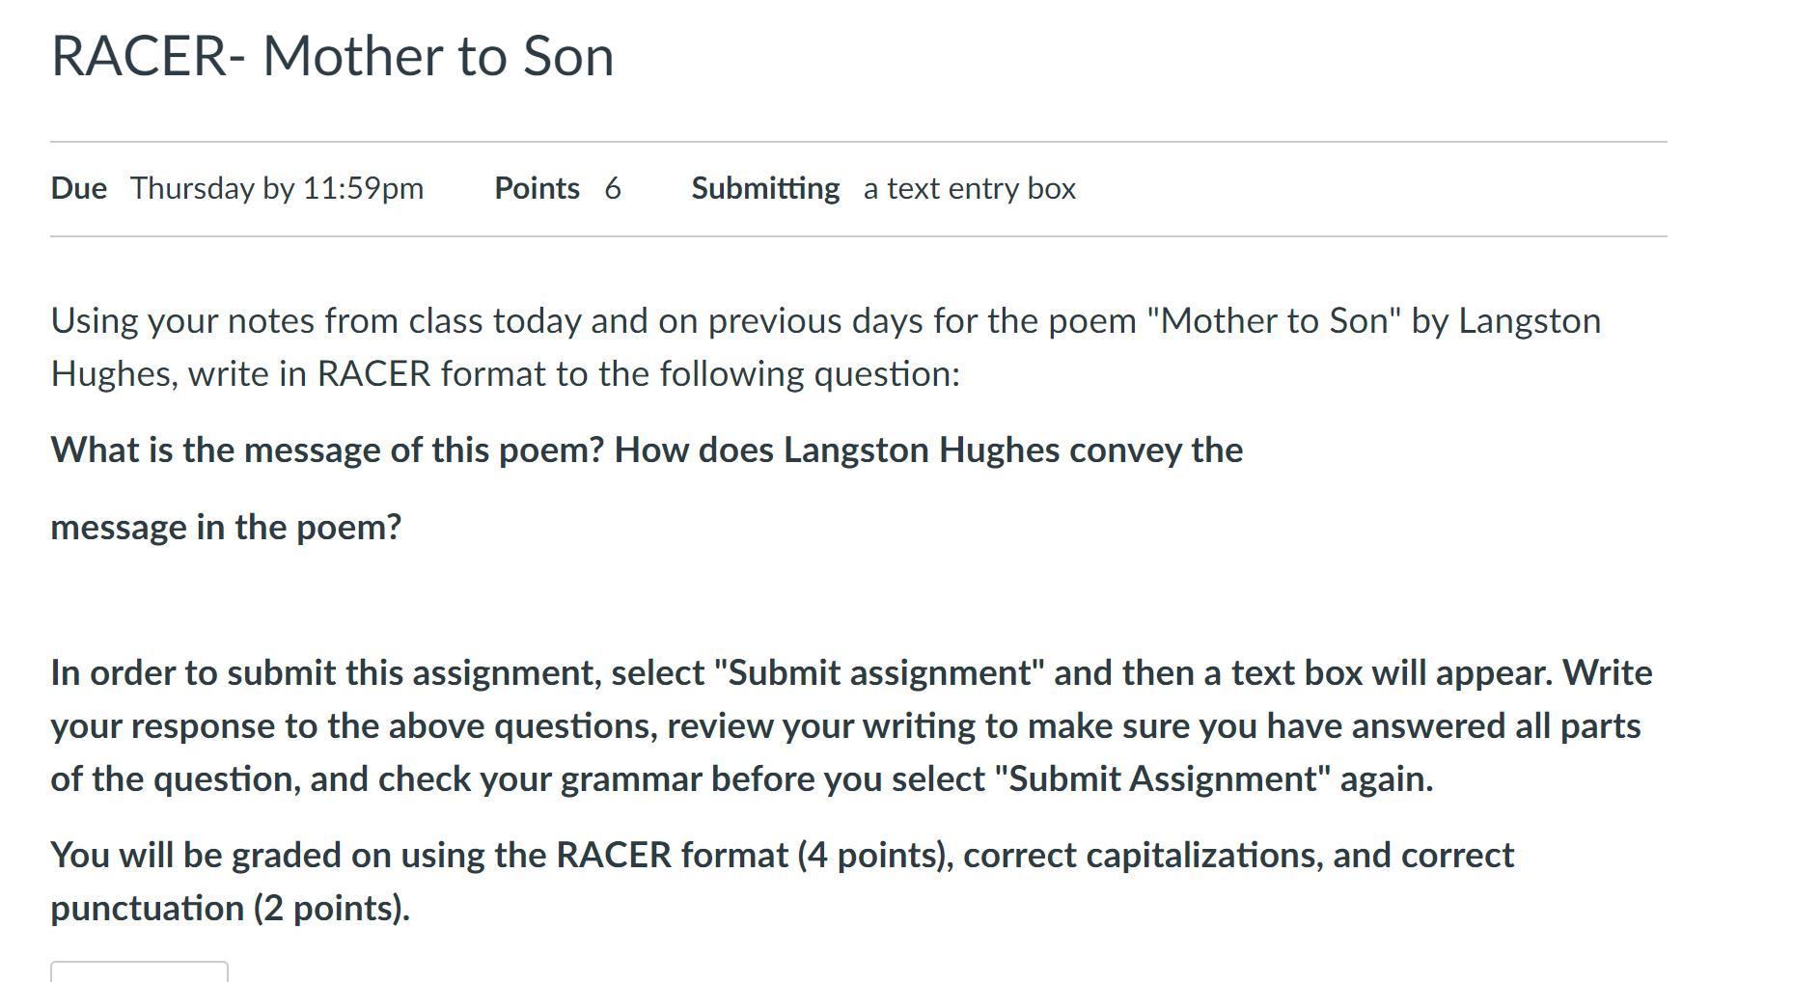This screenshot has height=982, width=1793.
Task: Click 'Hughes, write in RACER format' line
Action: pyautogui.click(x=505, y=373)
